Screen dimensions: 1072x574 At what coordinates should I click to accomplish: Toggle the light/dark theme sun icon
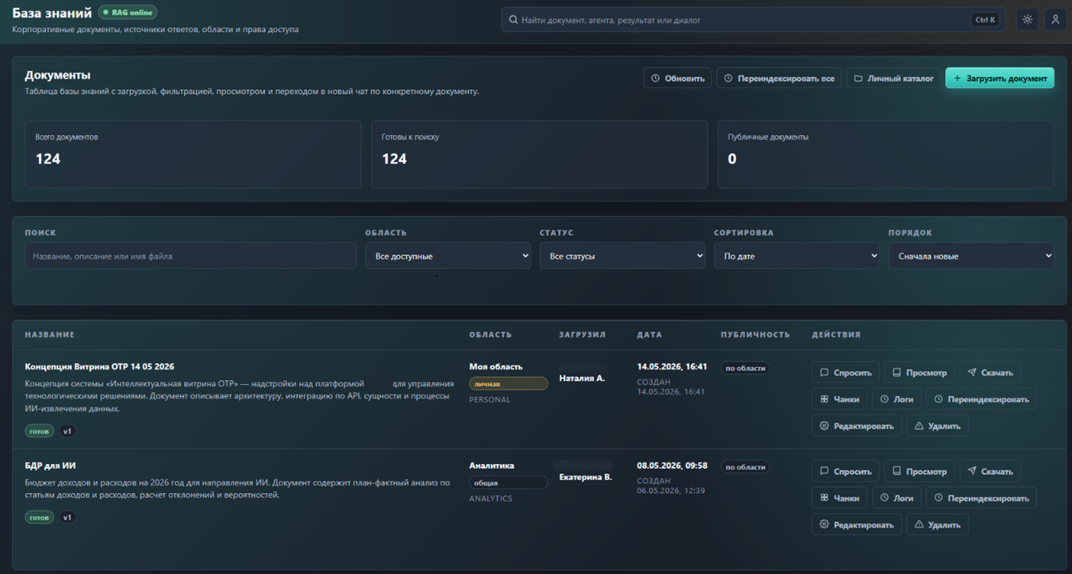[x=1027, y=20]
